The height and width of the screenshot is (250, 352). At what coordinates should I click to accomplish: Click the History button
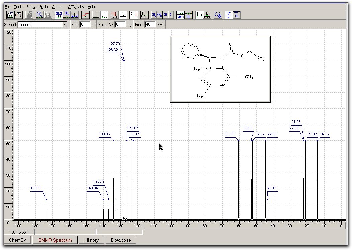pos(91,240)
